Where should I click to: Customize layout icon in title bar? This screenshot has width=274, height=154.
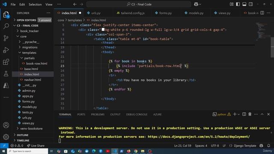[x=232, y=4]
